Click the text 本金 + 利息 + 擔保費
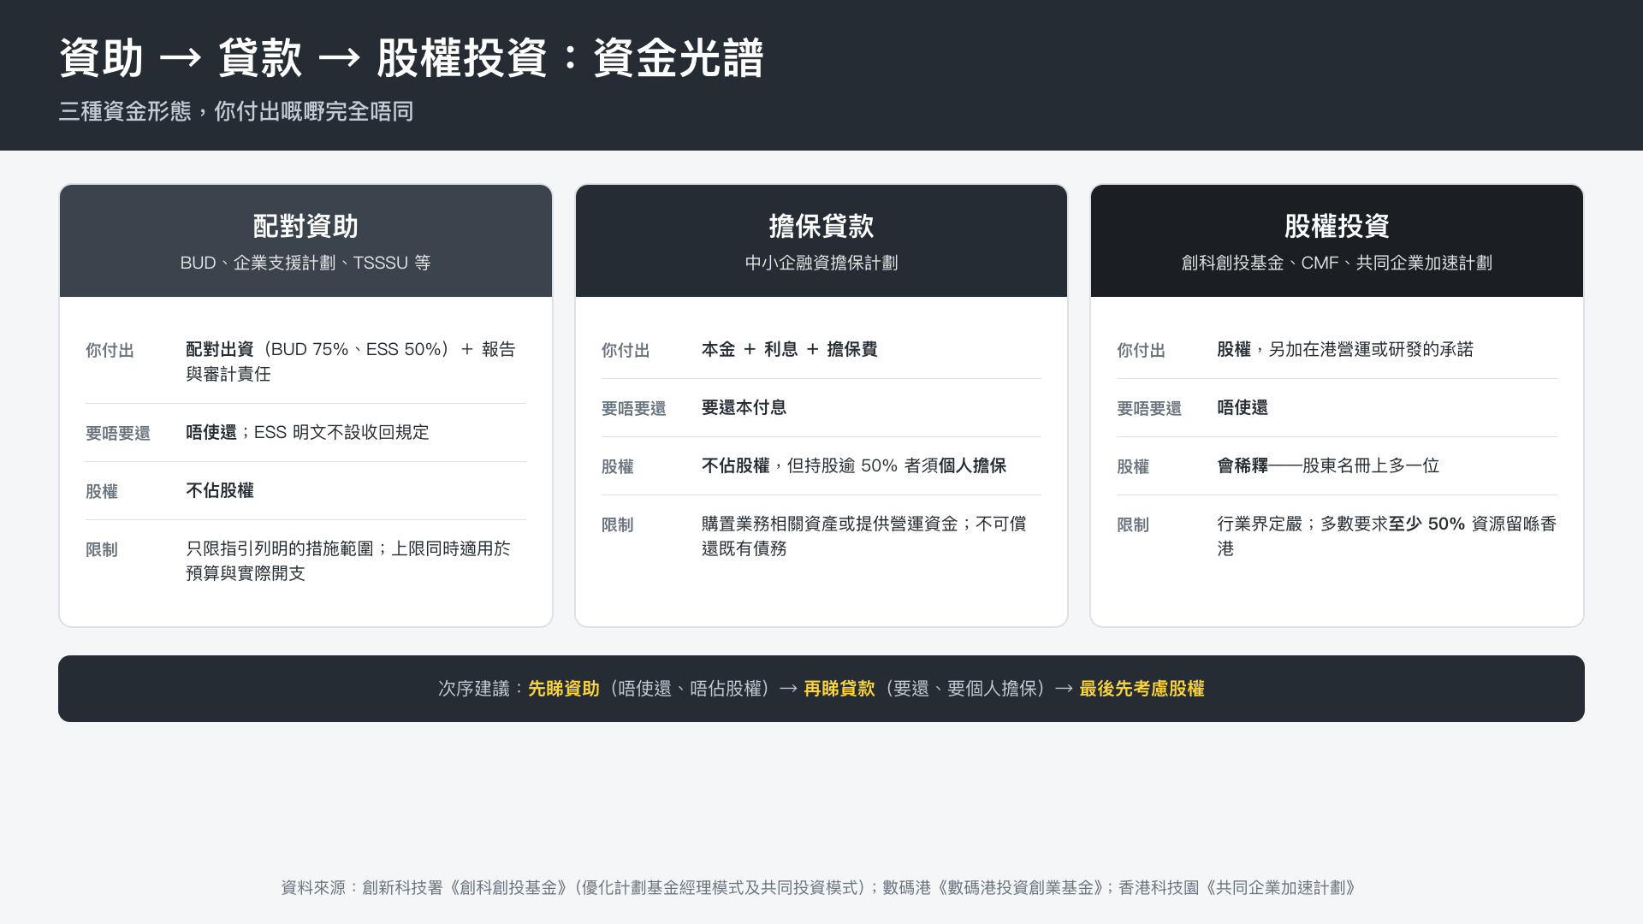 point(789,349)
